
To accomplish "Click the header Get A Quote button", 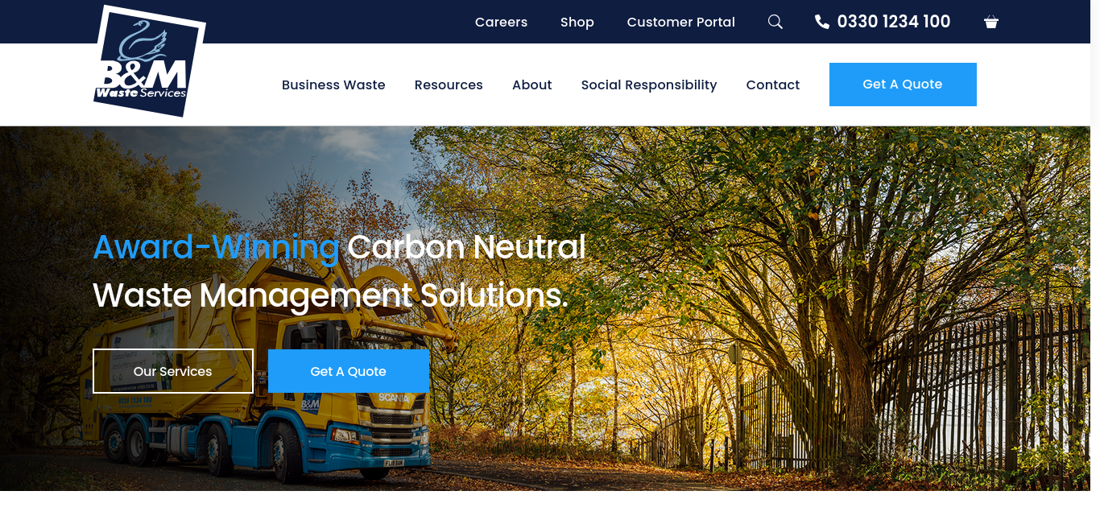I will coord(903,85).
